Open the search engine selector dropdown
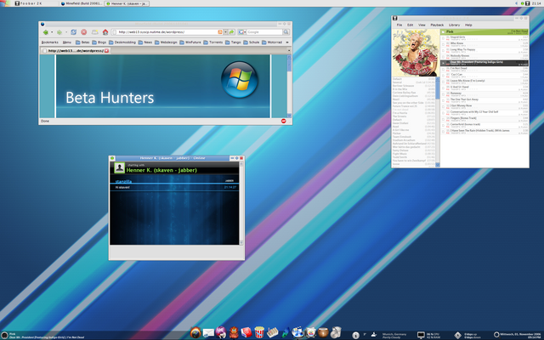The height and width of the screenshot is (340, 544). 244,32
